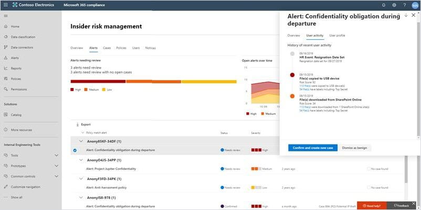Select the Anti-harassment policy alert row
This screenshot has height=210, width=421.
pos(107,187)
